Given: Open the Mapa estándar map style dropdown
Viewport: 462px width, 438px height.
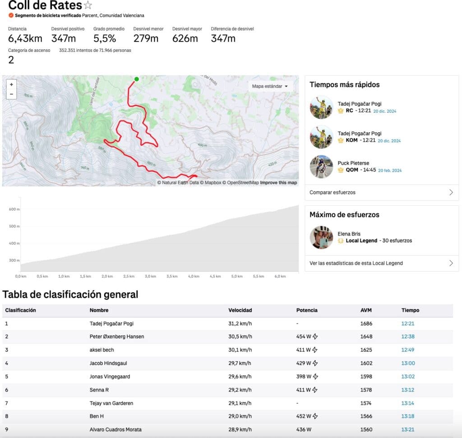Looking at the screenshot, I should (x=270, y=86).
